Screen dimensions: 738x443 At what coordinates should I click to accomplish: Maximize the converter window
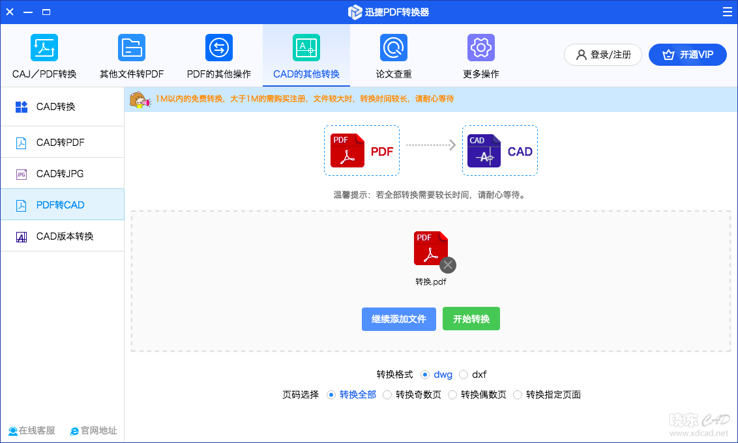click(46, 12)
